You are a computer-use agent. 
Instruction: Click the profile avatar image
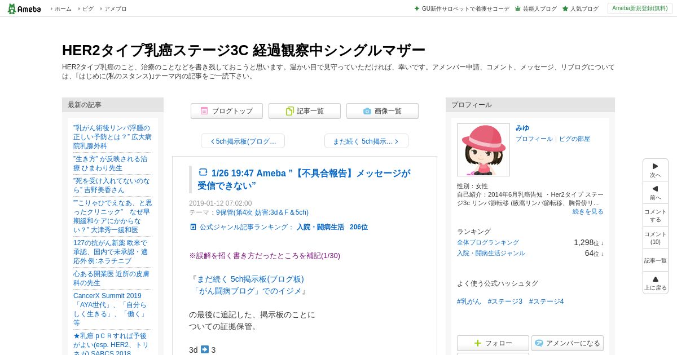pos(483,150)
